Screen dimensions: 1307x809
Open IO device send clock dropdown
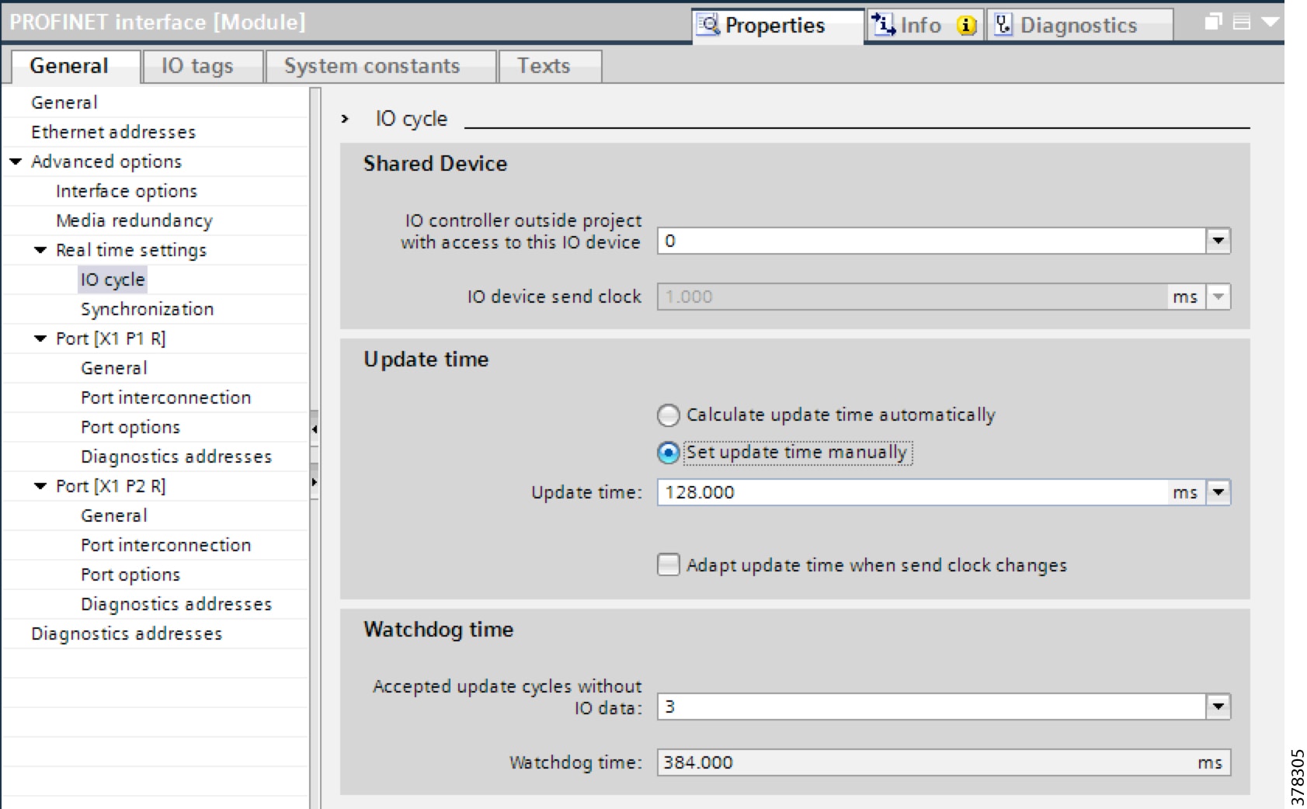pos(1218,297)
